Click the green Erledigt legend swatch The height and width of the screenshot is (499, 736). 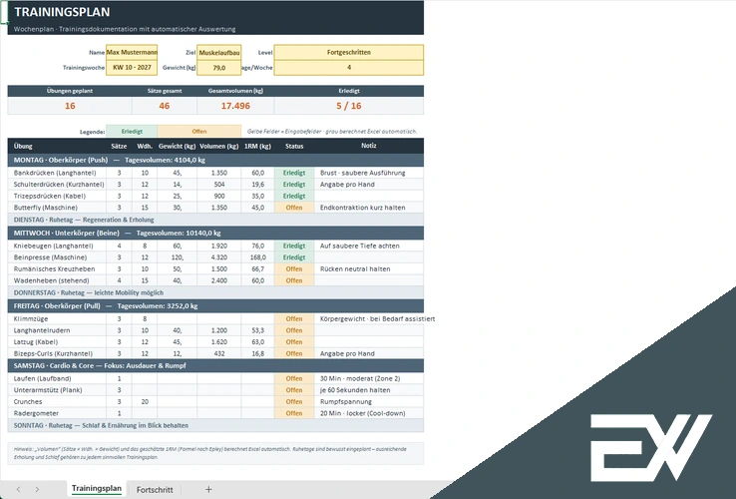[x=132, y=131]
